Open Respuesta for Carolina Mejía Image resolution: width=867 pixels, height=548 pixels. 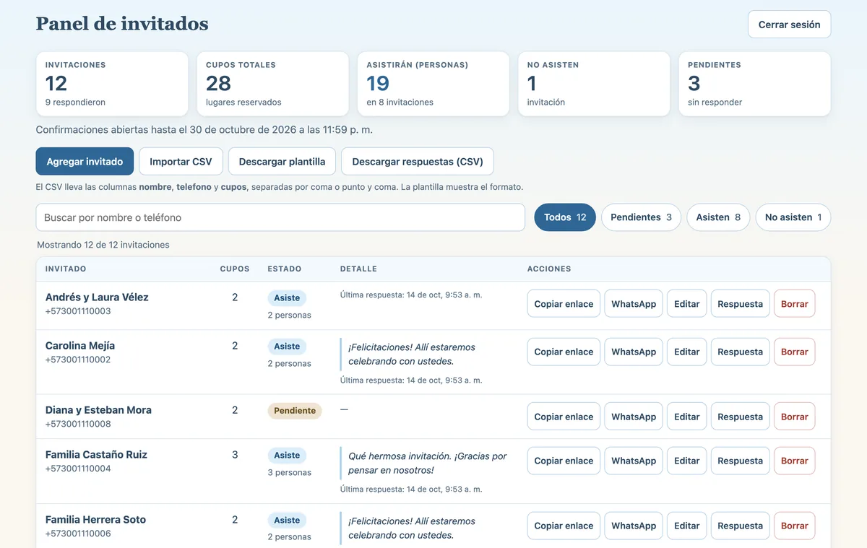pyautogui.click(x=740, y=352)
